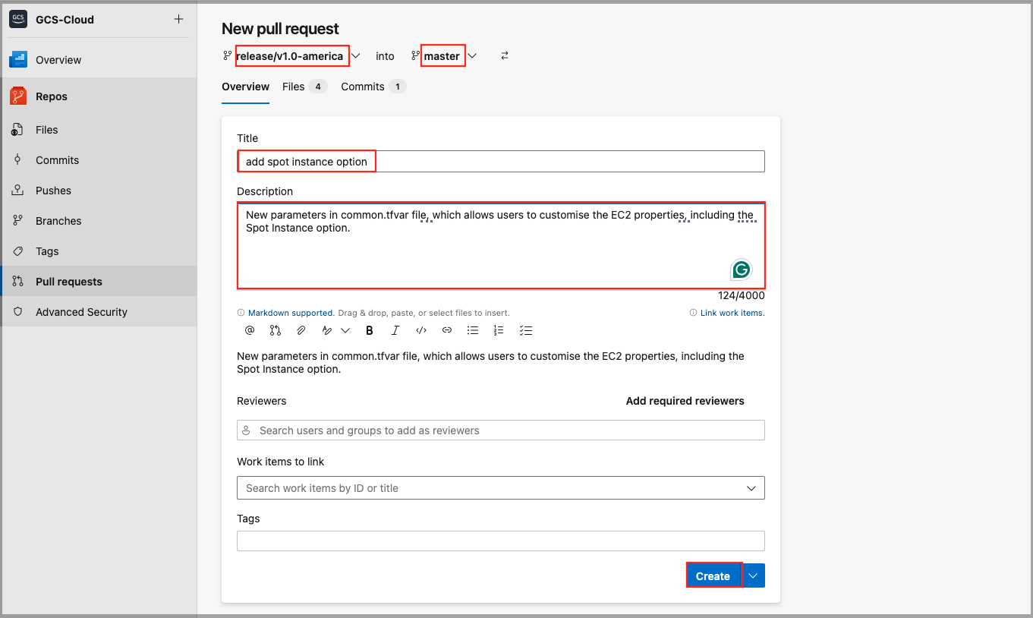This screenshot has height=618, width=1033.
Task: Click the attach file paperclip icon
Action: pyautogui.click(x=301, y=330)
